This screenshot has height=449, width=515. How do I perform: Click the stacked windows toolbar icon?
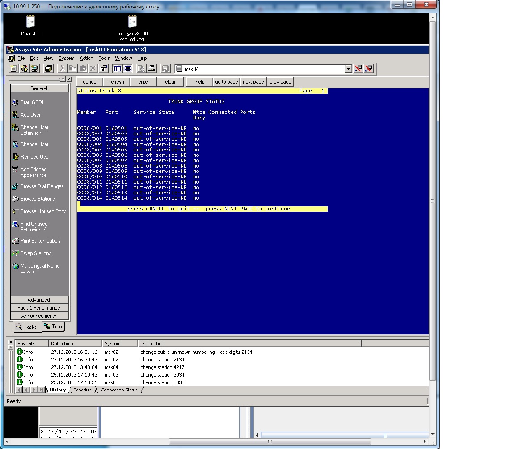49,69
